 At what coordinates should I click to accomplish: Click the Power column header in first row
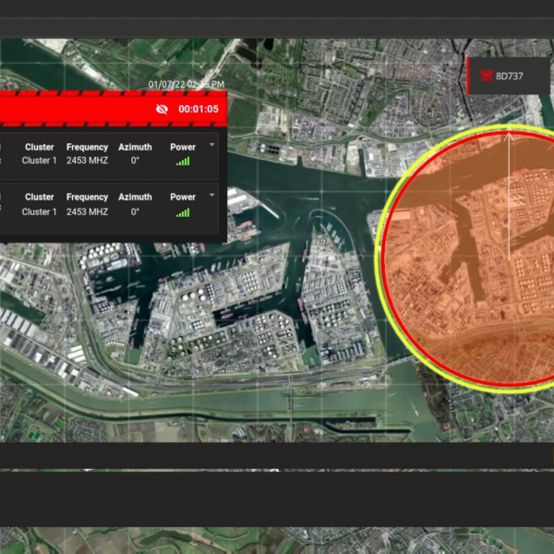click(x=183, y=147)
